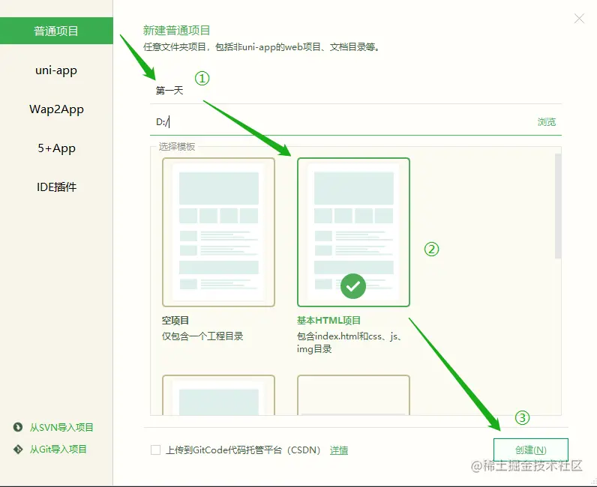Viewport: 597px width, 487px height.
Task: Select the 基本HTML项目 template thumbnail
Action: coord(353,232)
